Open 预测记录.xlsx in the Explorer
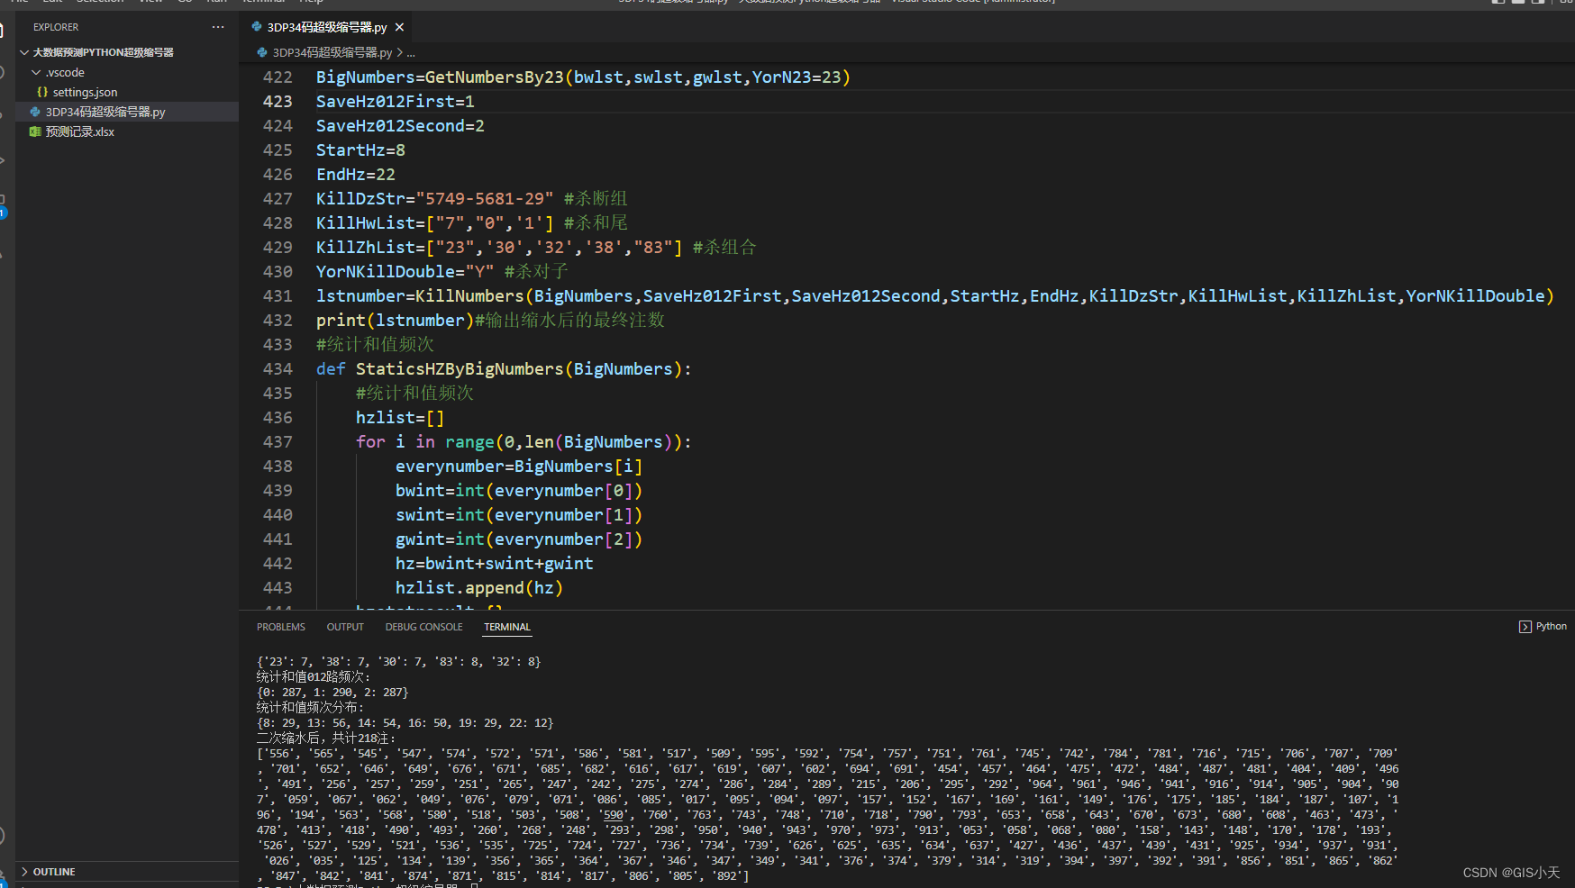This screenshot has width=1575, height=888. [80, 131]
